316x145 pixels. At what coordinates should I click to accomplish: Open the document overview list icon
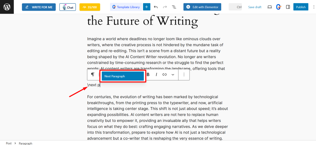click(174, 7)
